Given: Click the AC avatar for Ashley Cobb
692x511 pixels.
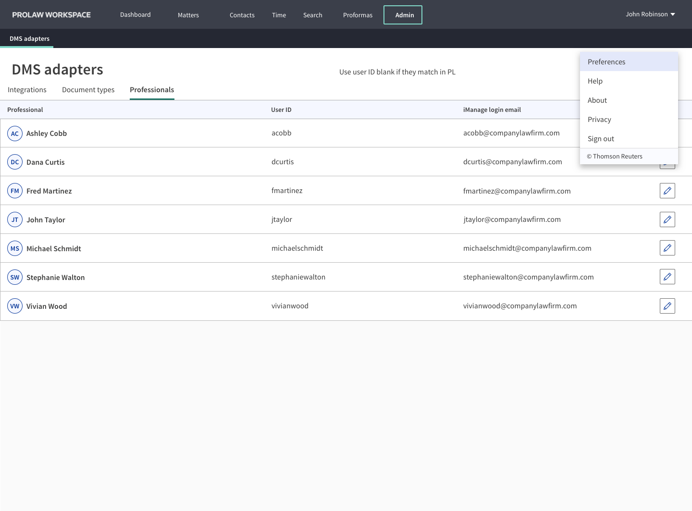Looking at the screenshot, I should [x=15, y=134].
